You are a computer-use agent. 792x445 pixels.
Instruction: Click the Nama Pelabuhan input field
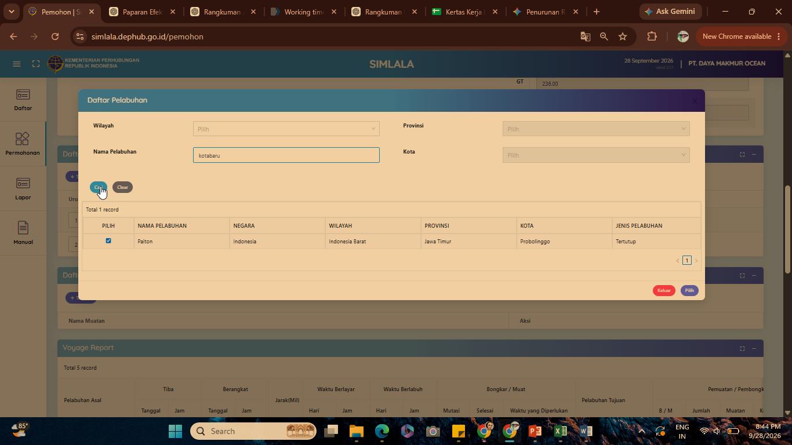click(x=286, y=155)
